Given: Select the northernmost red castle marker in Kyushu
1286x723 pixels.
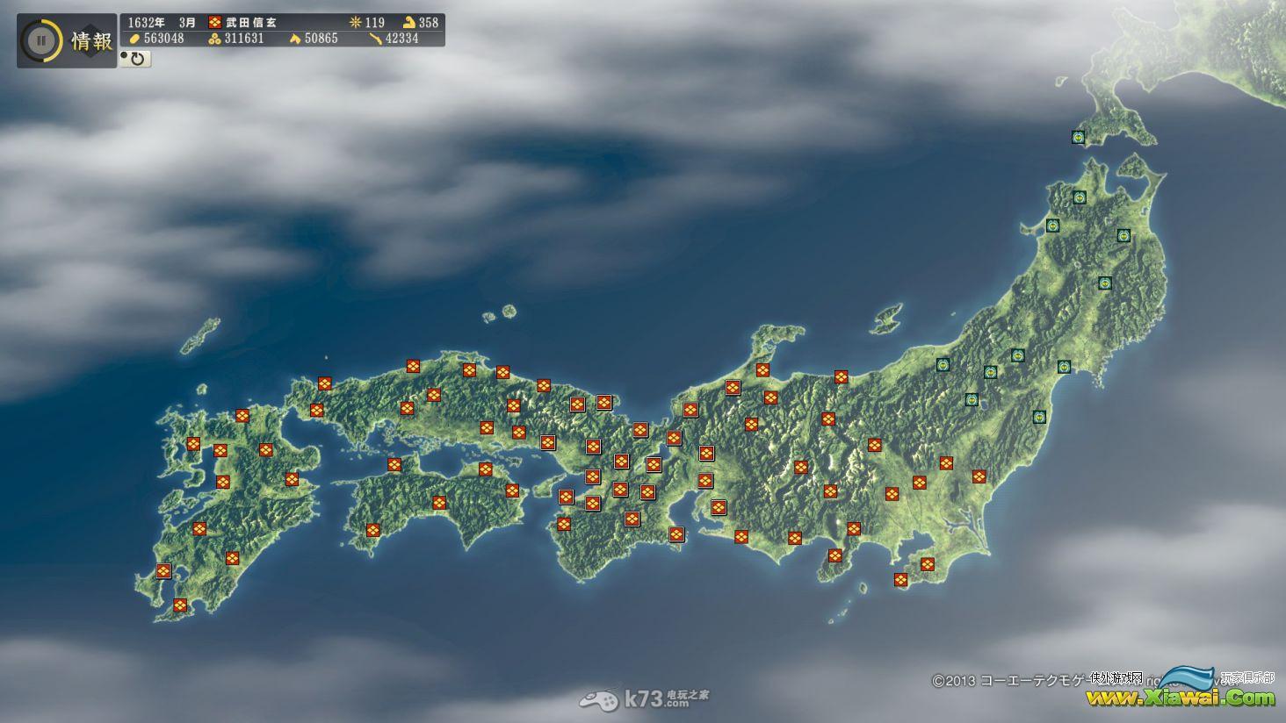Looking at the screenshot, I should (x=242, y=416).
